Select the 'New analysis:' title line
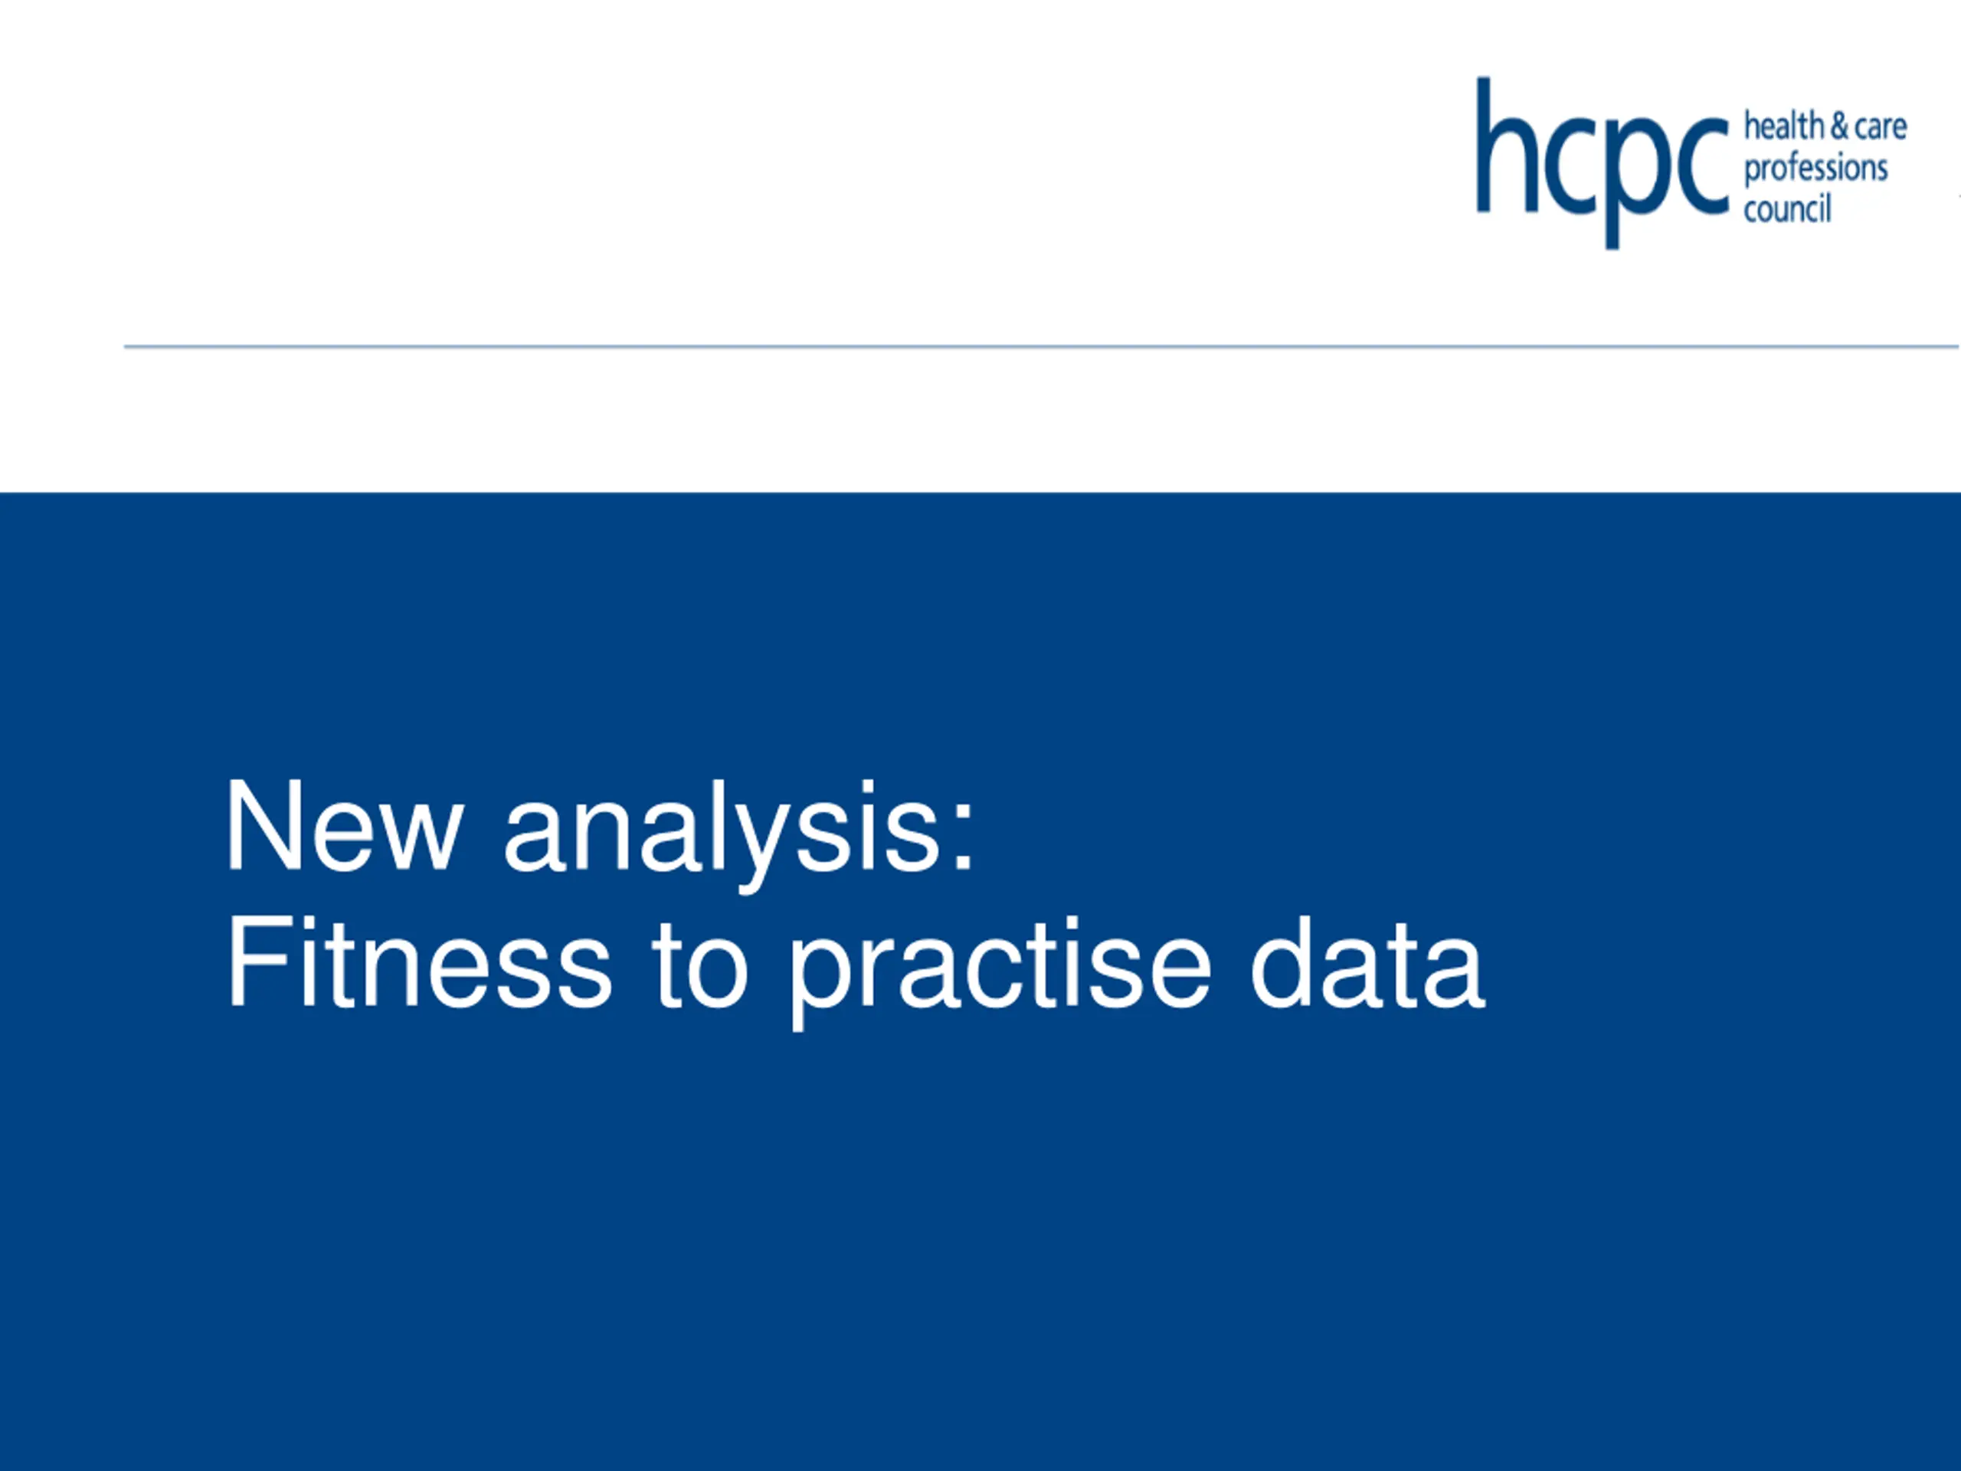This screenshot has width=1961, height=1471. [601, 828]
